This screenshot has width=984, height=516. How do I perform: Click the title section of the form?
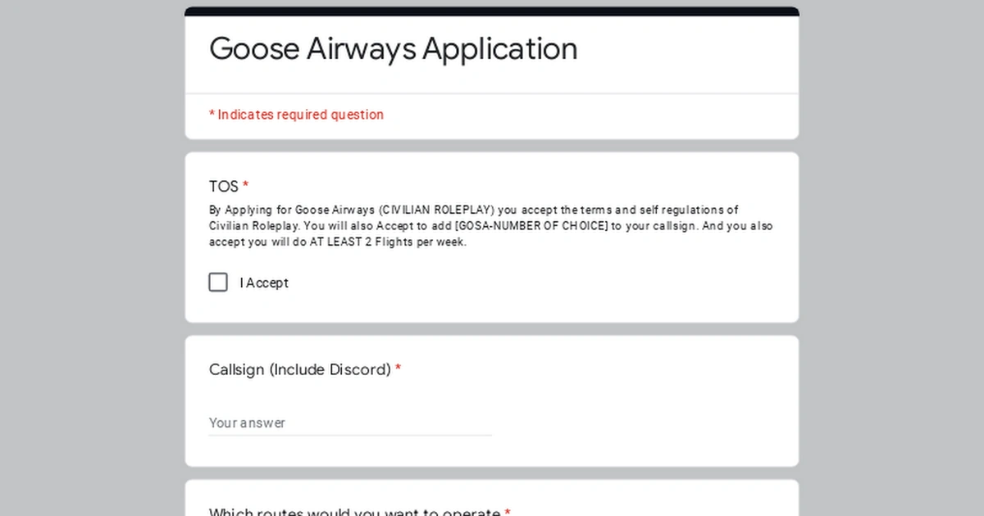(x=491, y=49)
